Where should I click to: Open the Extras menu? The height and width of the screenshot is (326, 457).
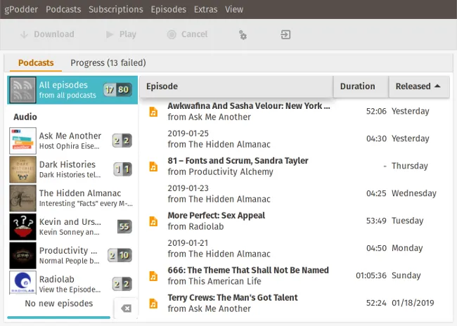[205, 9]
